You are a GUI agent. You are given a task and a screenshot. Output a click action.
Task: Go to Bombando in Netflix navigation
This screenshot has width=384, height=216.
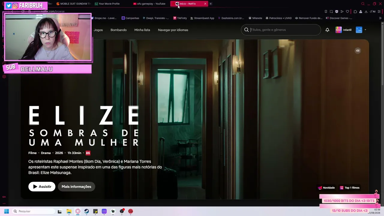(x=118, y=30)
